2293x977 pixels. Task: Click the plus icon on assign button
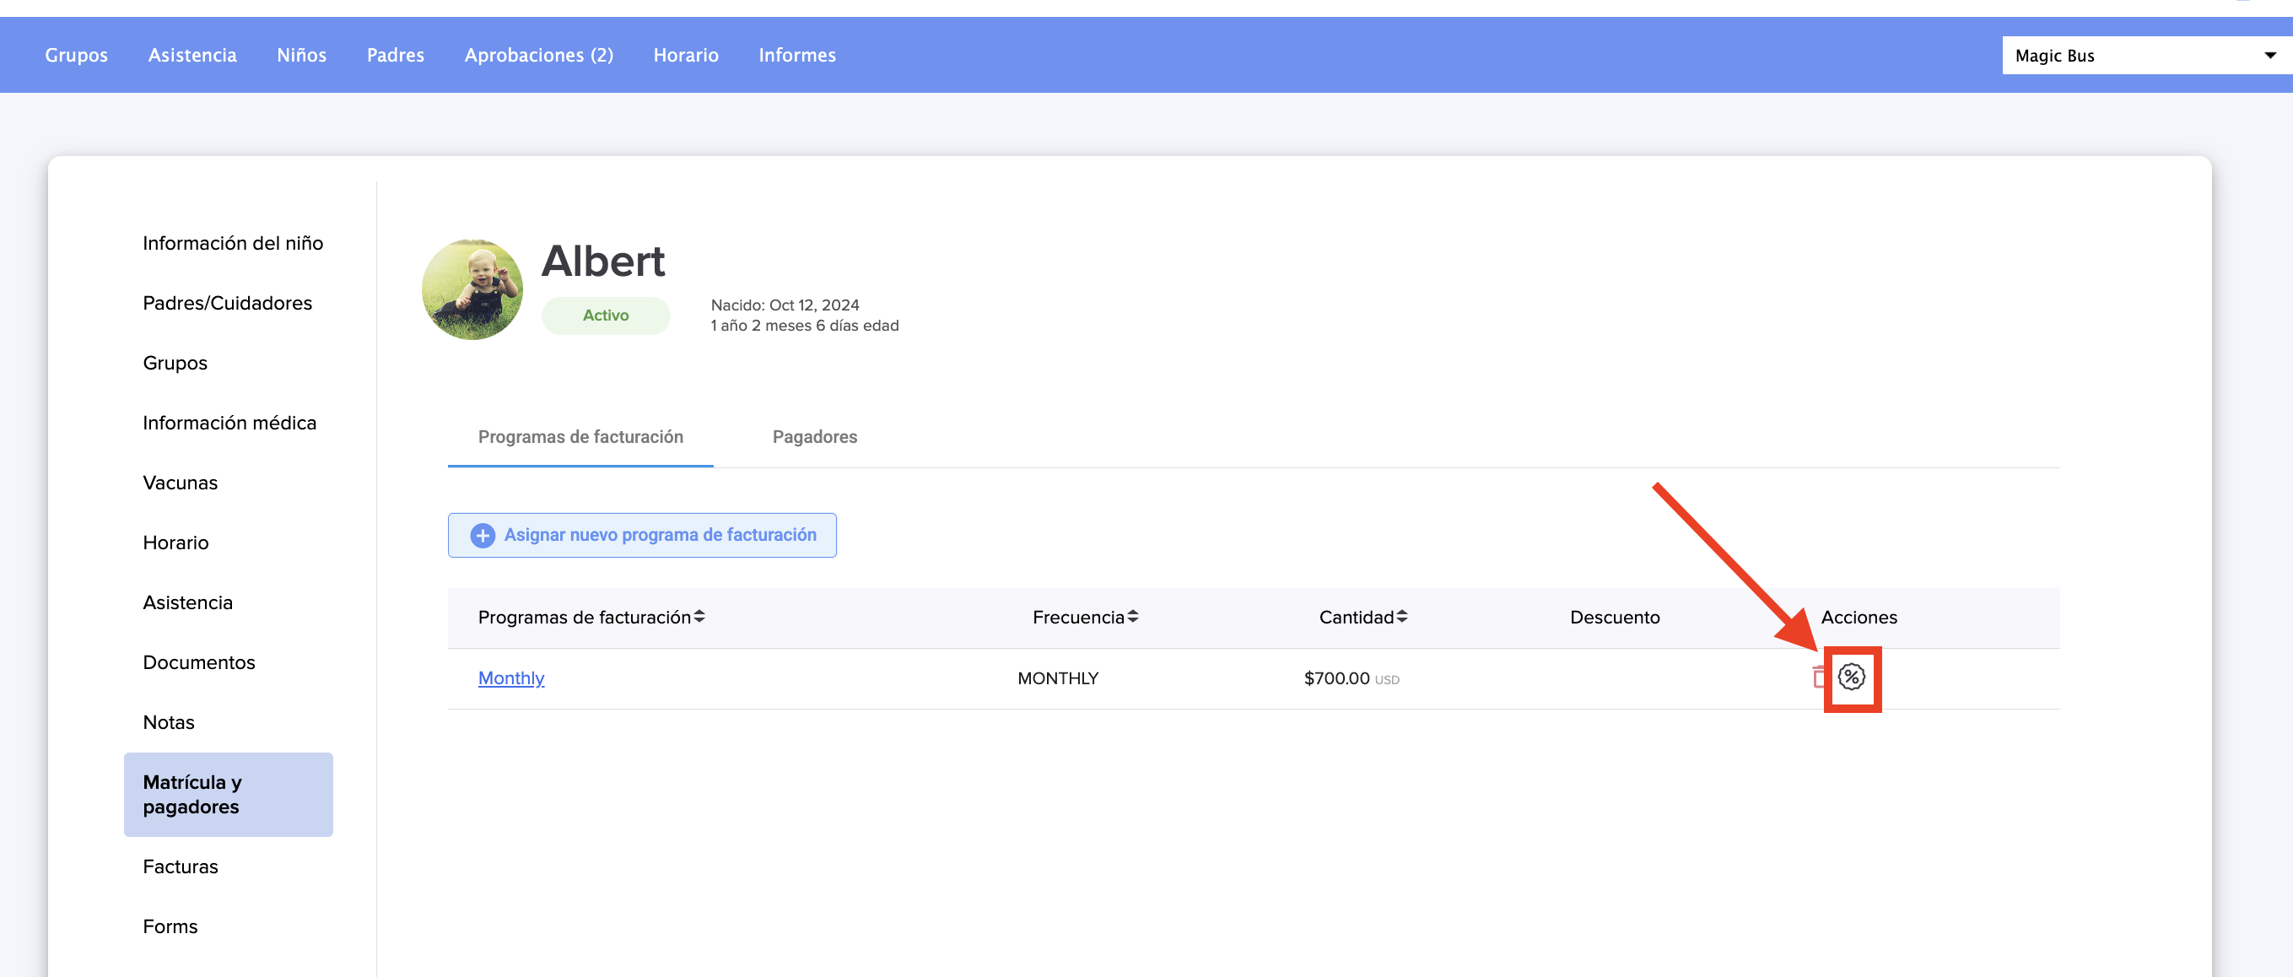click(483, 535)
